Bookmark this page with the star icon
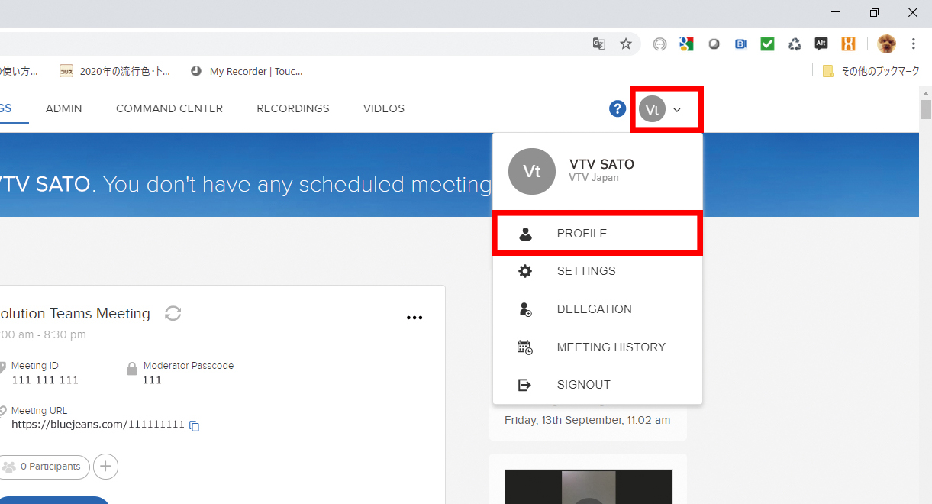The height and width of the screenshot is (504, 932). pos(626,44)
